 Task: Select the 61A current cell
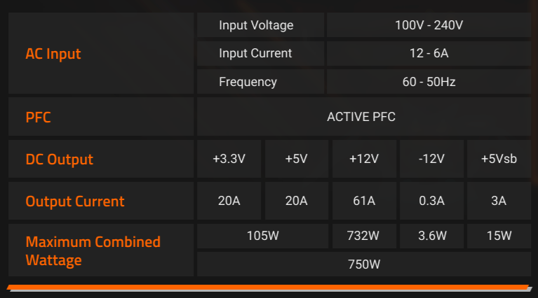tap(363, 201)
